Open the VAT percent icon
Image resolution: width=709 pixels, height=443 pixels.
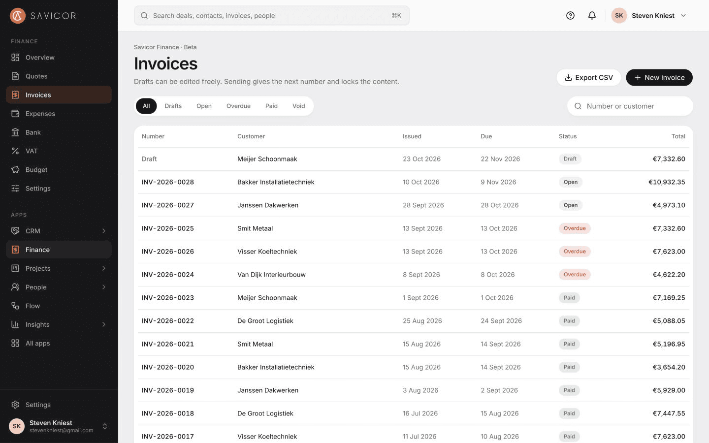(x=15, y=151)
